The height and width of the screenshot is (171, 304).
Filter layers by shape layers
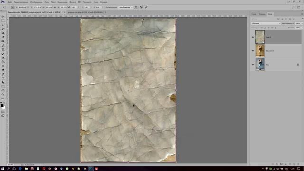pos(290,19)
